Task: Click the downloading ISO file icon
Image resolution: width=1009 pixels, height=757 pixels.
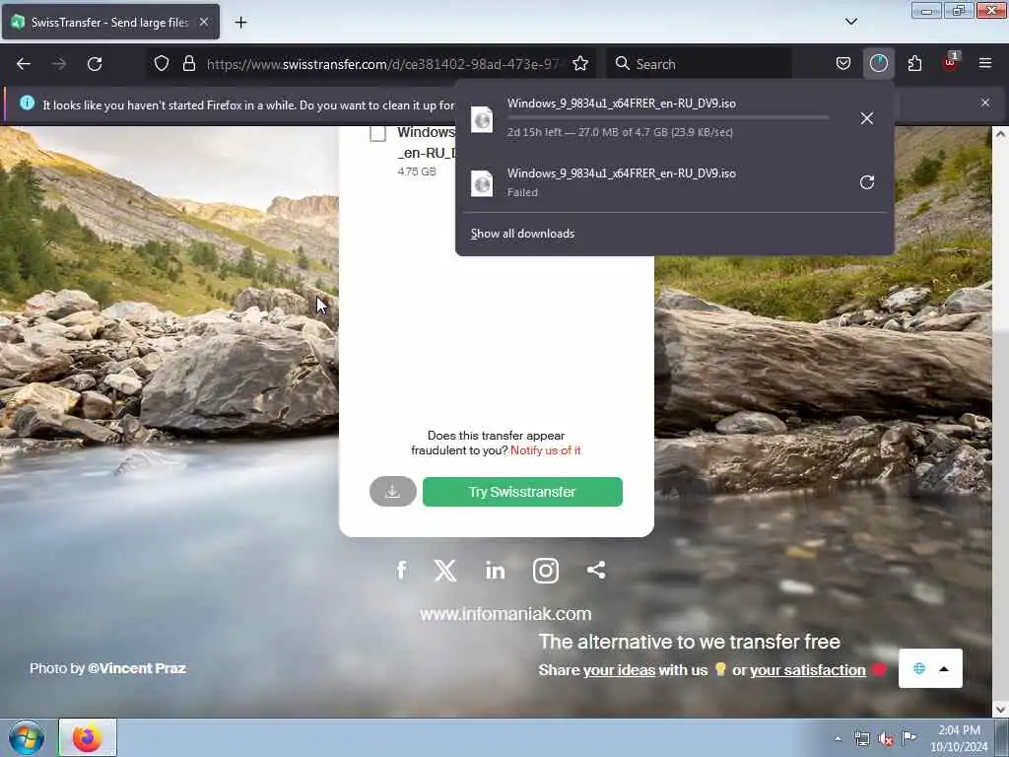Action: pyautogui.click(x=482, y=119)
